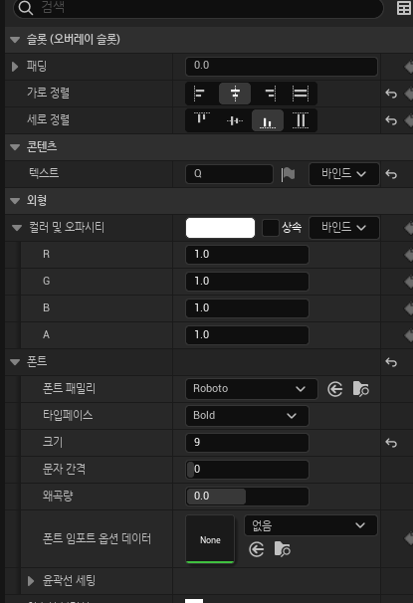The height and width of the screenshot is (603, 413).
Task: Reset 크기 value to default
Action: pyautogui.click(x=391, y=443)
